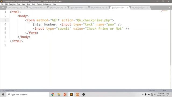
Task: Click the Sublime Text taskbar icon
Action: point(71,95)
